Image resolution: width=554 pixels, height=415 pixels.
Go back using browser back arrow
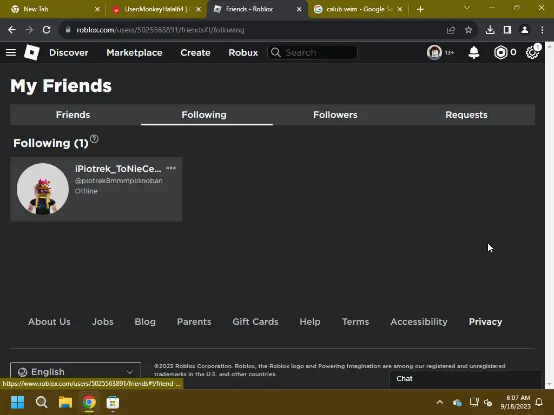point(12,30)
